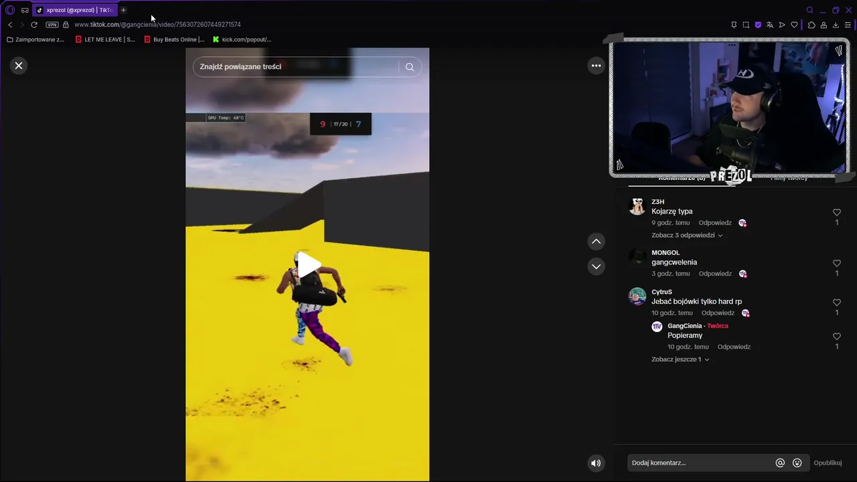857x482 pixels.
Task: Open browser downloads icon
Action: (836, 25)
